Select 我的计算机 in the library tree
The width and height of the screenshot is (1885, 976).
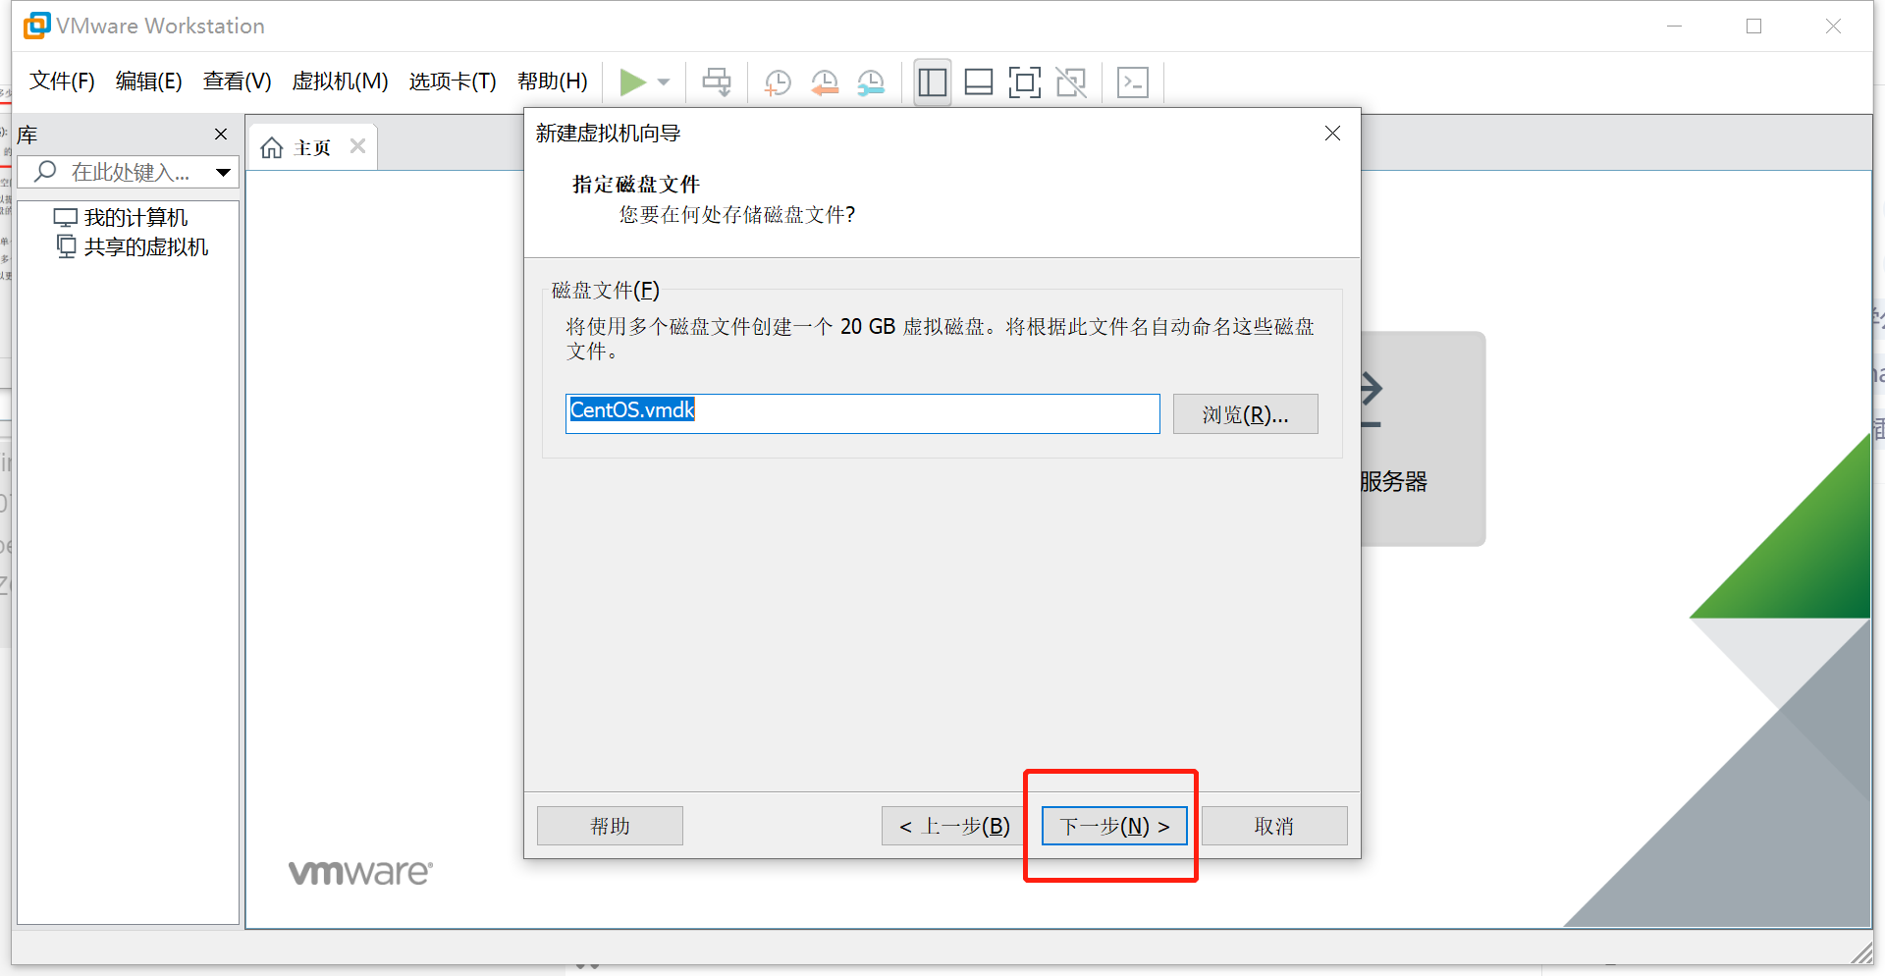pyautogui.click(x=135, y=217)
